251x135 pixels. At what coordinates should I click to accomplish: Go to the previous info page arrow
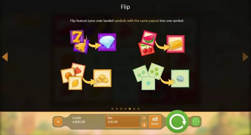point(5,57)
